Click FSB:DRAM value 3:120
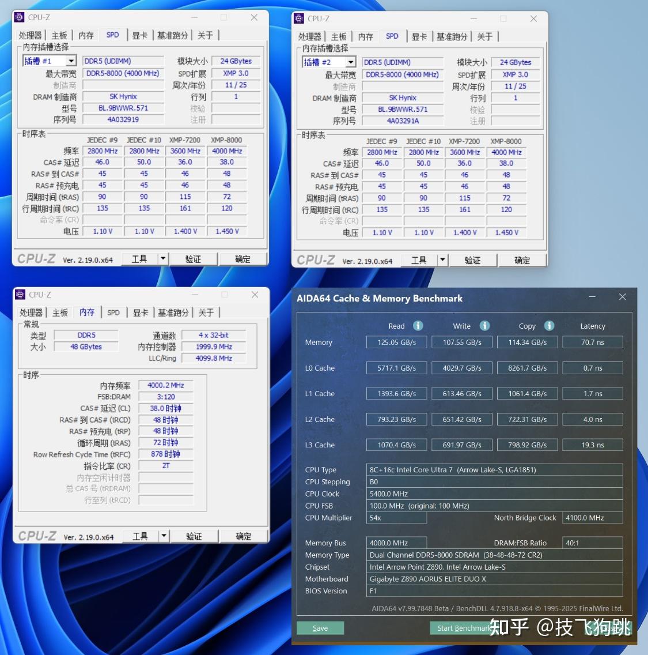The width and height of the screenshot is (648, 655). (x=166, y=397)
